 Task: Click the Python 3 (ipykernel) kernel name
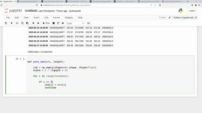pyautogui.click(x=184, y=18)
